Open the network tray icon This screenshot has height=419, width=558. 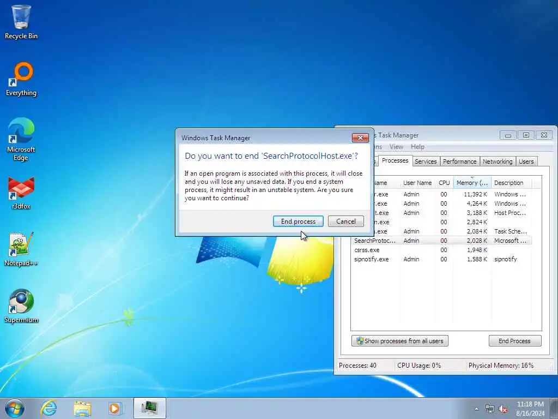click(x=490, y=409)
